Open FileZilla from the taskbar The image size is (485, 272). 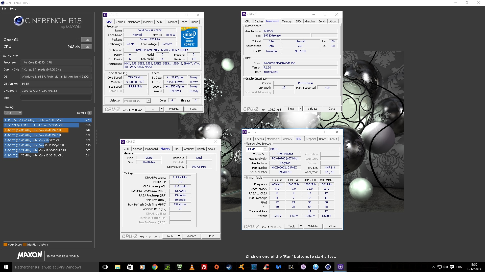[204, 267]
